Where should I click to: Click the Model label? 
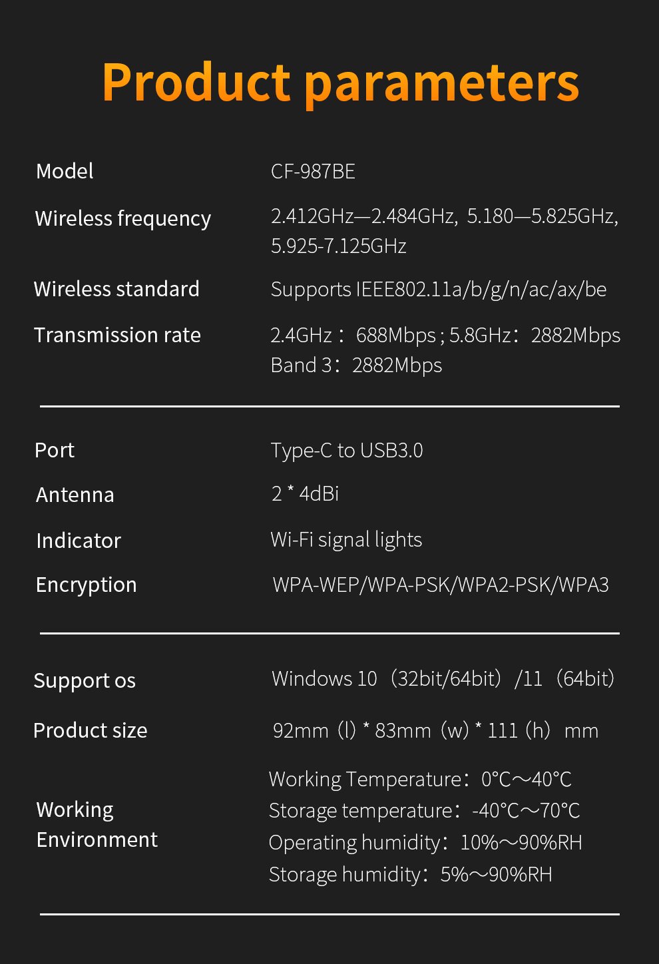click(x=65, y=171)
